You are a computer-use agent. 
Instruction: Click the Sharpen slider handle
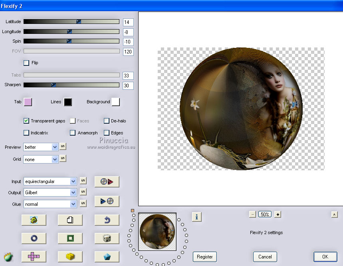54,85
